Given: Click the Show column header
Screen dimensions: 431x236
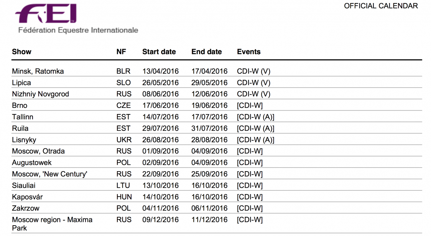Looking at the screenshot, I should coord(21,52).
